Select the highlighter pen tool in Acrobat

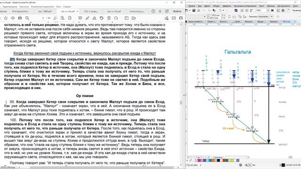87,18
